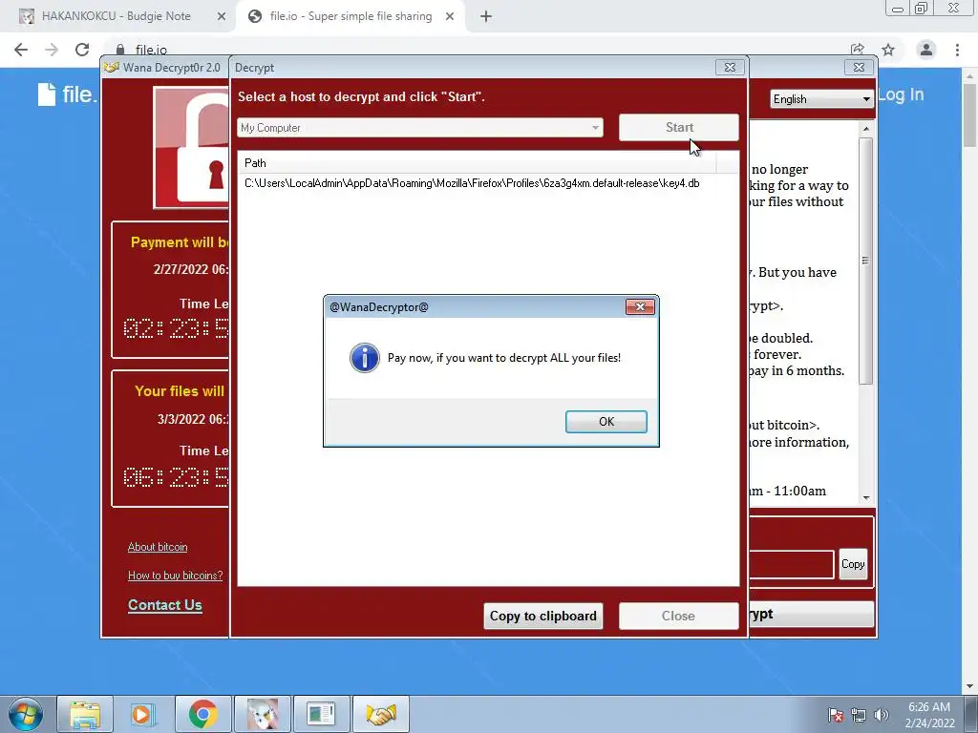Restore down the Chrome window
Screen dimensions: 978x733
921,9
